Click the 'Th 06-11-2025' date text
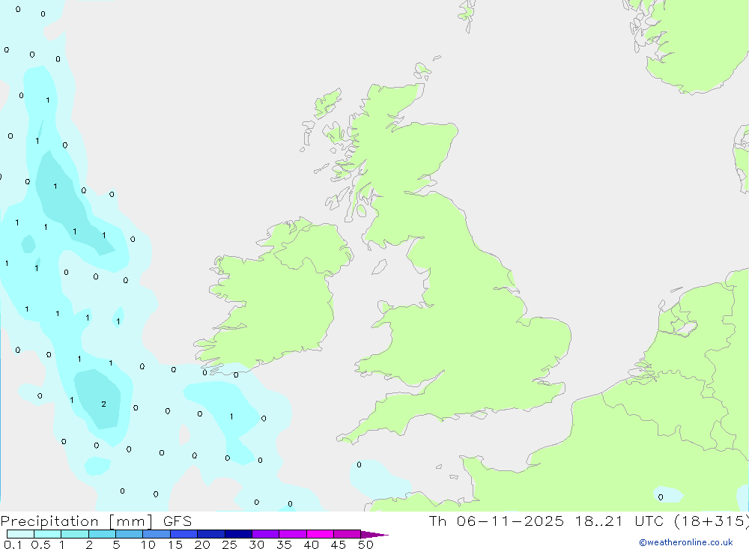Viewport: 749px width, 549px height. (x=497, y=521)
